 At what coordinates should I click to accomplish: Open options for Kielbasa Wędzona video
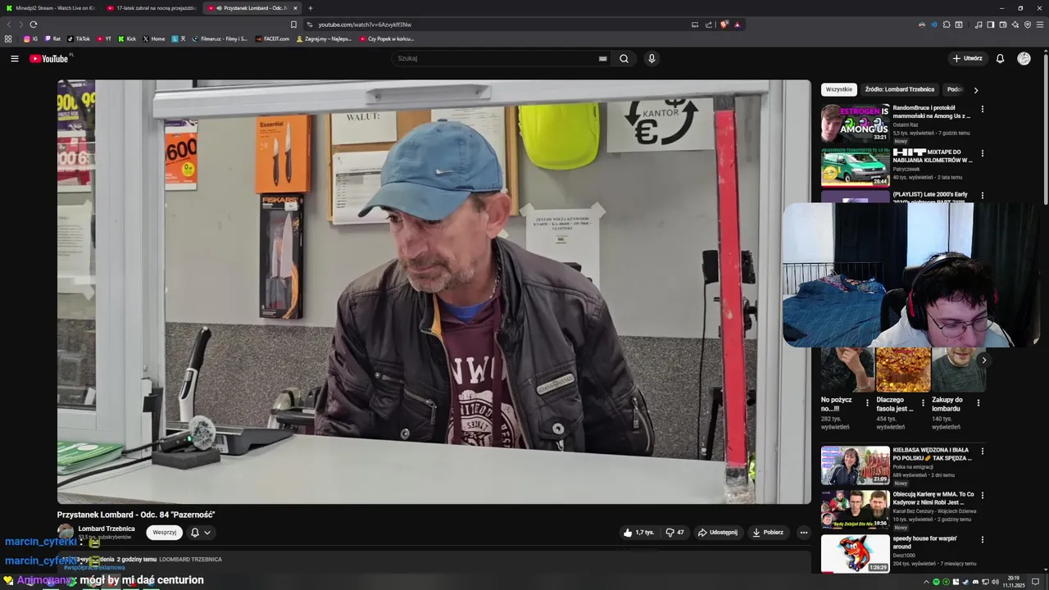click(983, 452)
